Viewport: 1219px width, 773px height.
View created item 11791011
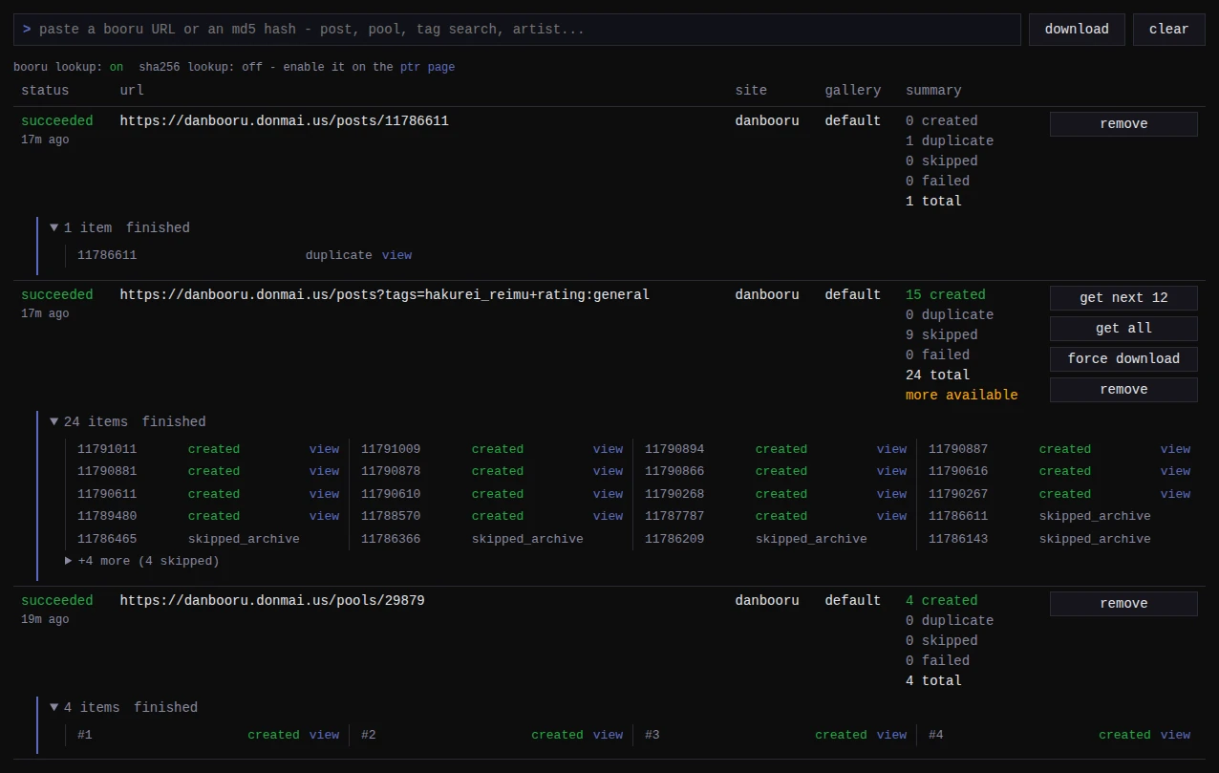[324, 449]
